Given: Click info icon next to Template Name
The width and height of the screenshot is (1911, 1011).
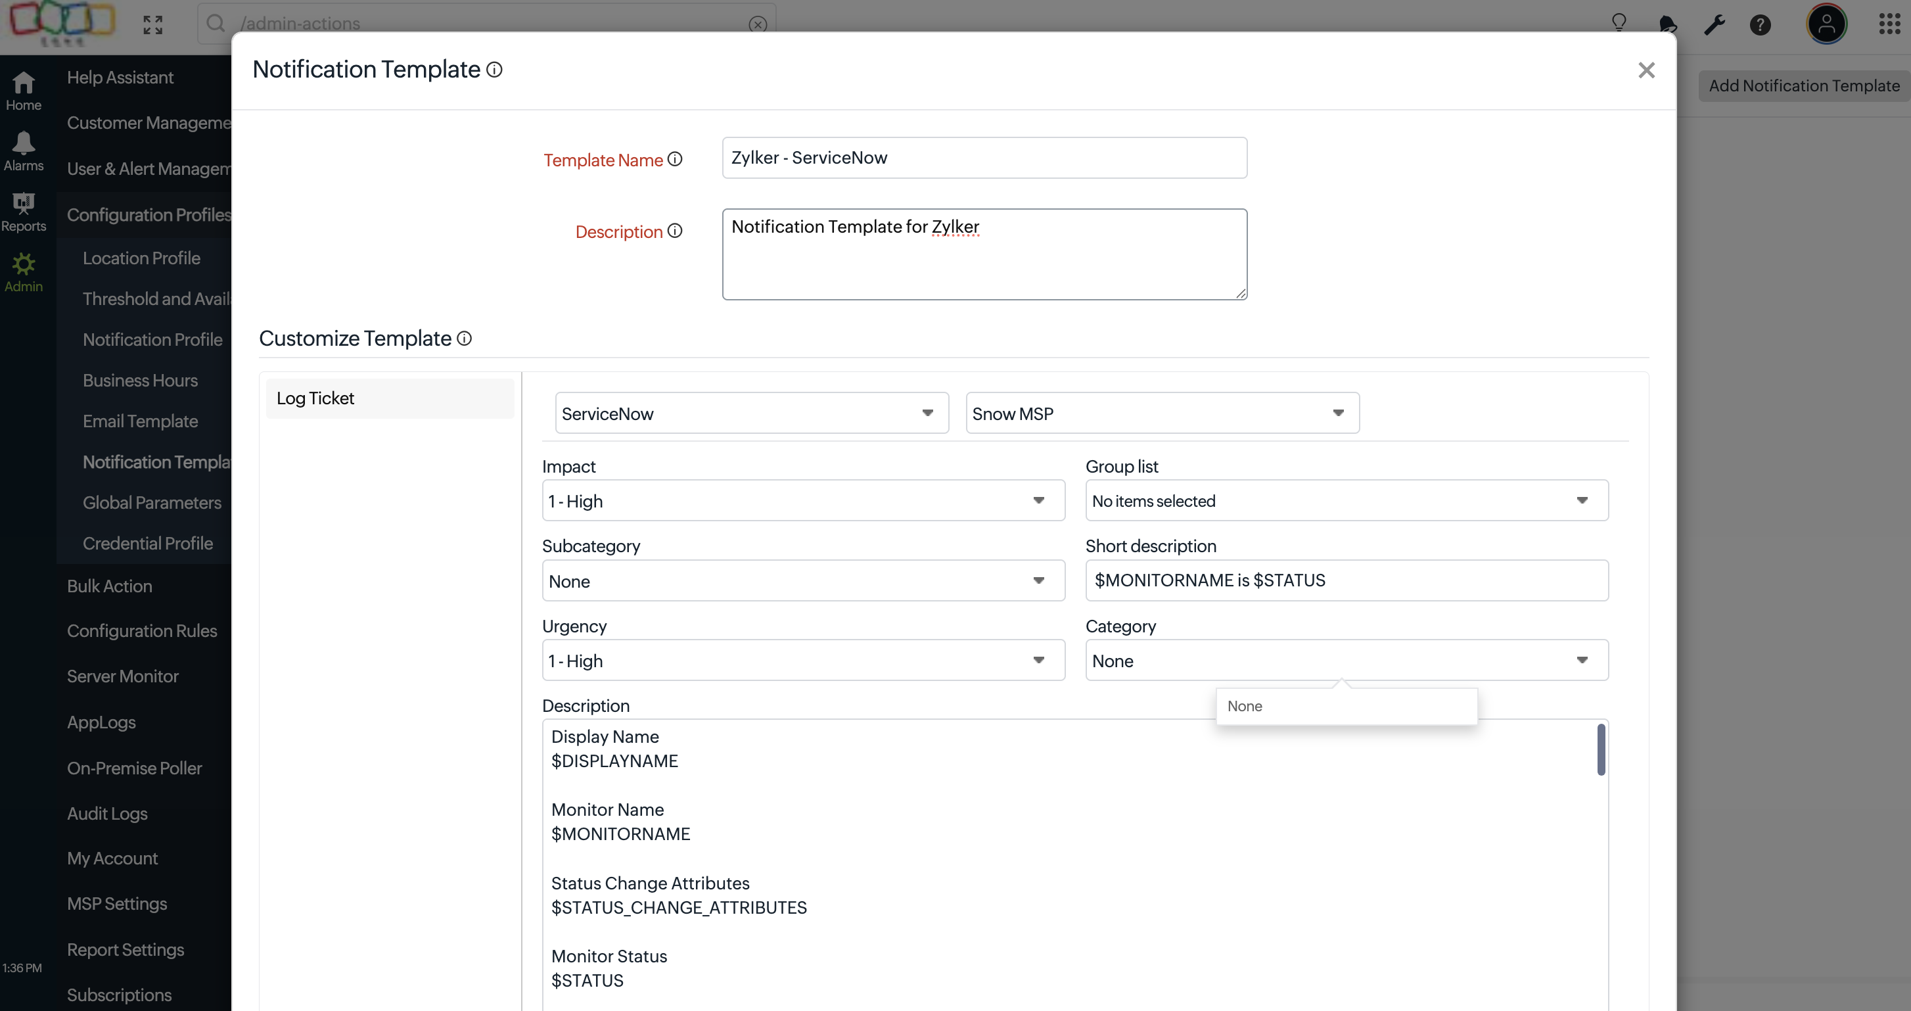Looking at the screenshot, I should pyautogui.click(x=674, y=159).
